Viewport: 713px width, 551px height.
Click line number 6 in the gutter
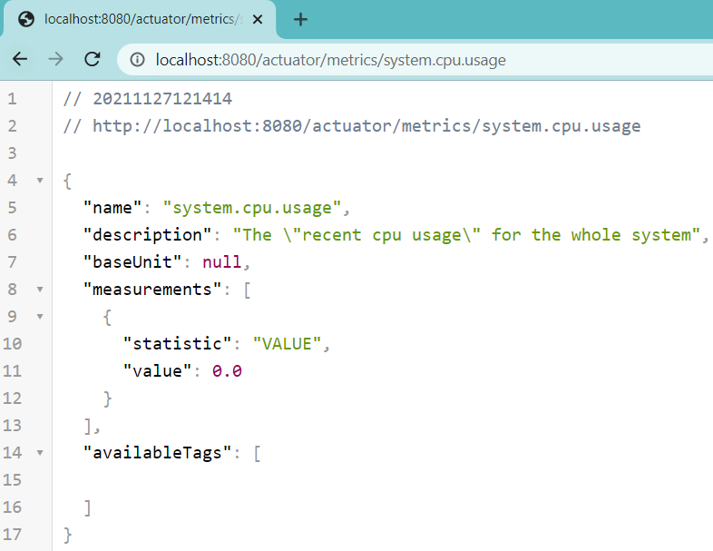click(x=13, y=235)
